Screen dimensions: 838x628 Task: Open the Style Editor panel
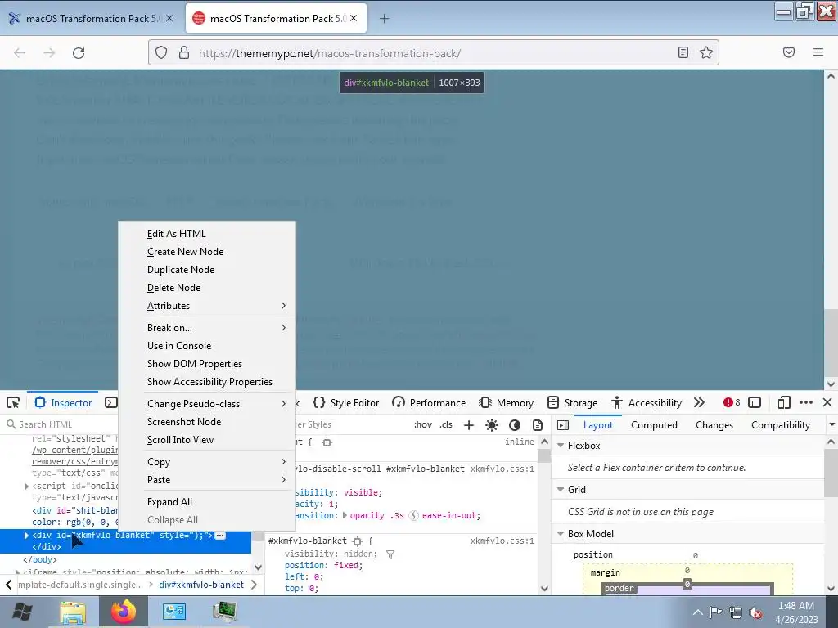[x=346, y=402]
